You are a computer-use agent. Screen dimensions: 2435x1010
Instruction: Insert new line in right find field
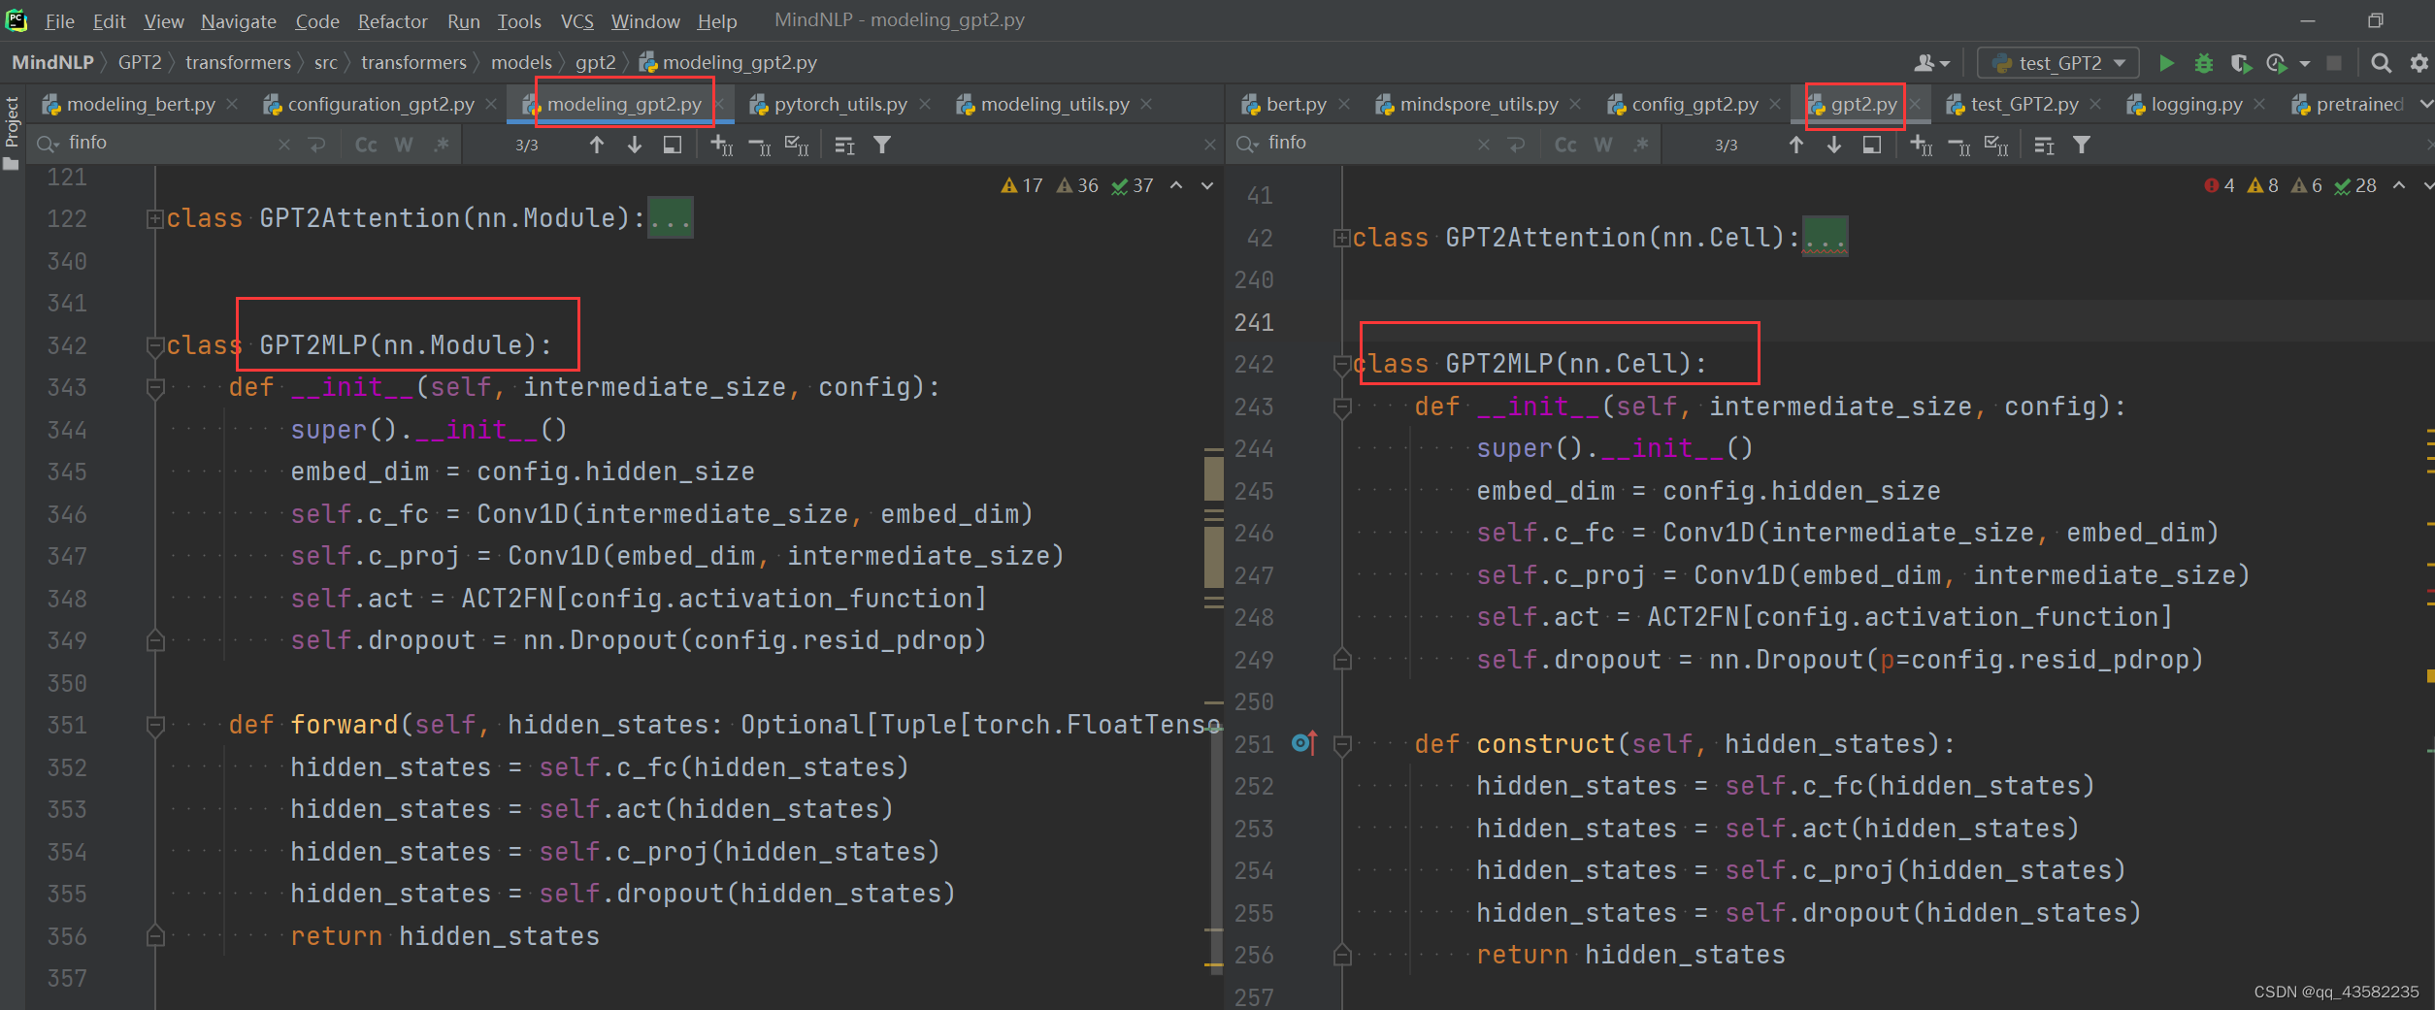[1517, 145]
